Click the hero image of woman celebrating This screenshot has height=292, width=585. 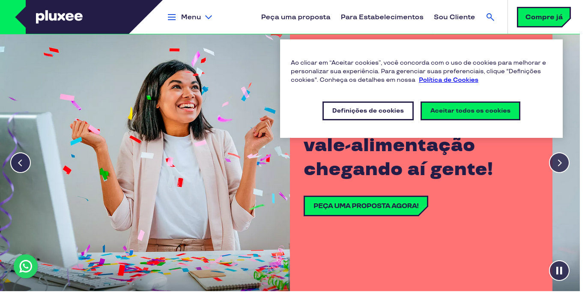click(145, 163)
